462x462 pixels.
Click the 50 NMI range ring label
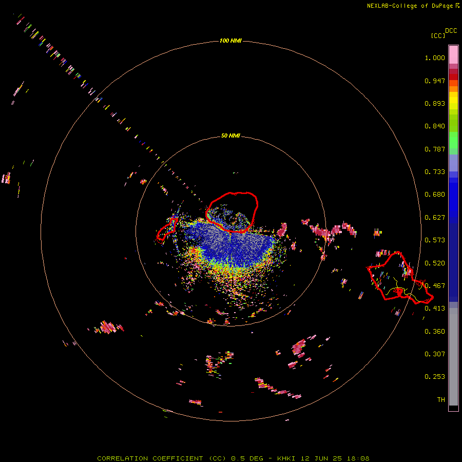pos(230,136)
